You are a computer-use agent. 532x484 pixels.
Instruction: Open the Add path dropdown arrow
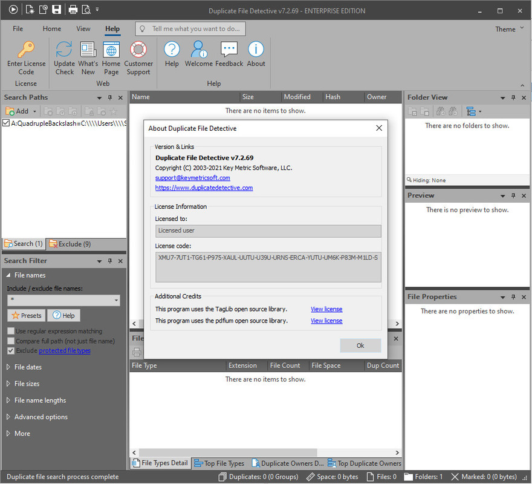click(x=34, y=111)
